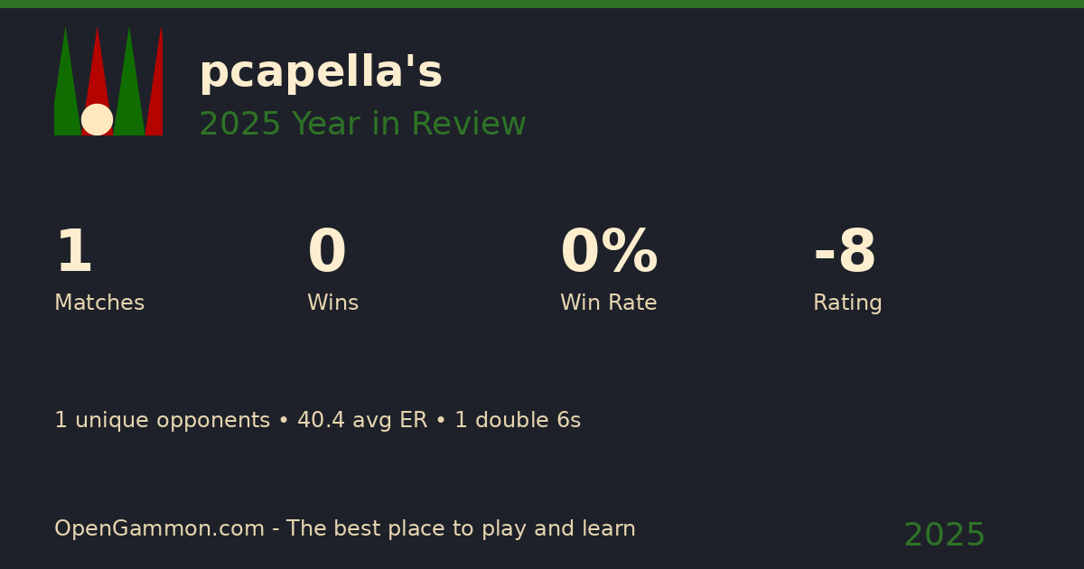This screenshot has width=1084, height=569.
Task: Click the 1 unique opponents stat
Action: (x=162, y=421)
